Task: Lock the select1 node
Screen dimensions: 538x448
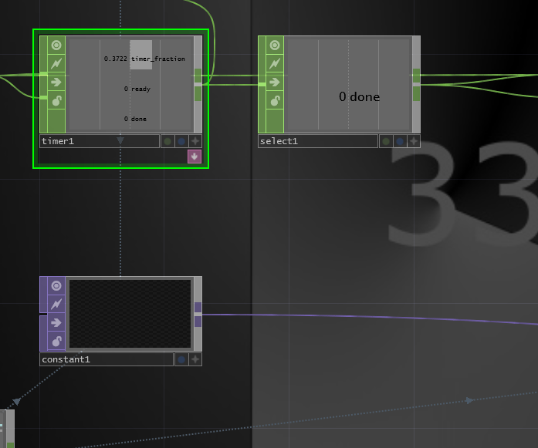Action: 275,100
